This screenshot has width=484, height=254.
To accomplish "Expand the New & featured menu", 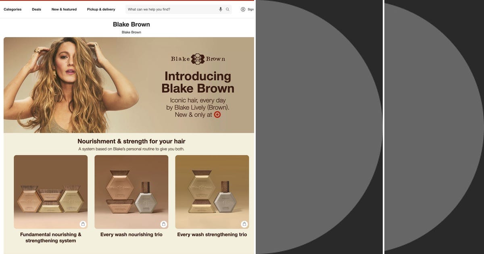I will (64, 9).
